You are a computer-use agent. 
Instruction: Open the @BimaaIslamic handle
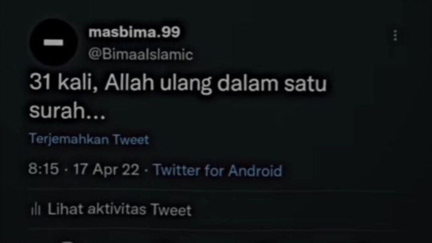tap(141, 54)
